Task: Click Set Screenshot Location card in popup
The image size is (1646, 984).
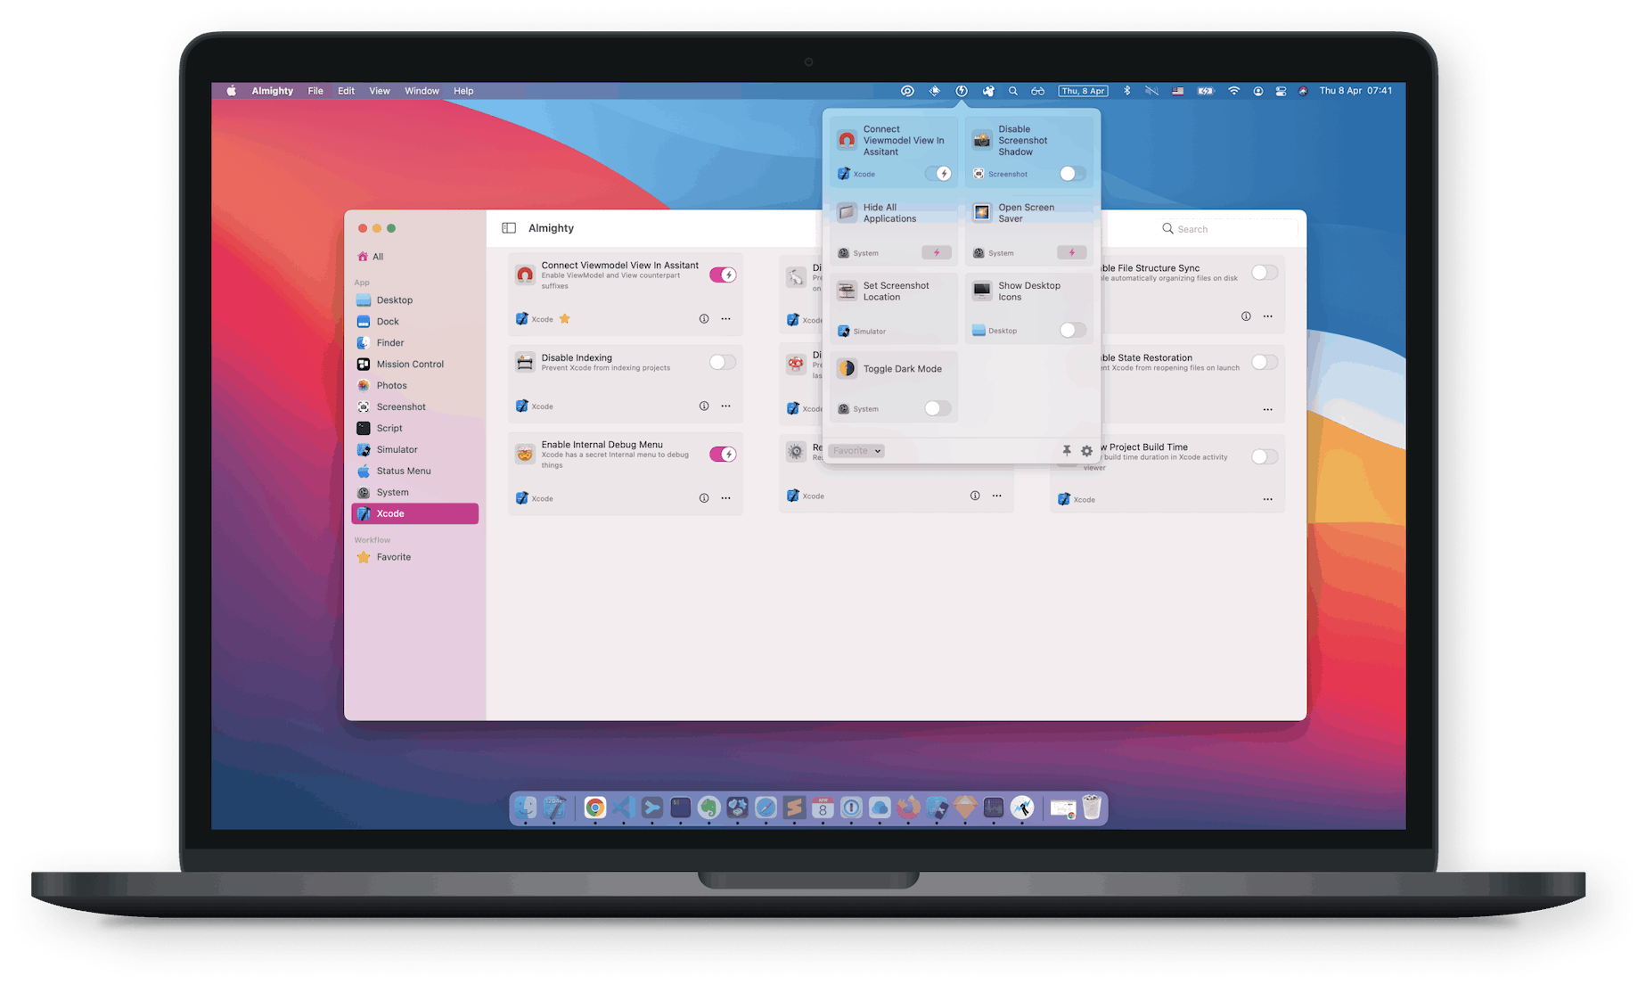Action: point(894,307)
